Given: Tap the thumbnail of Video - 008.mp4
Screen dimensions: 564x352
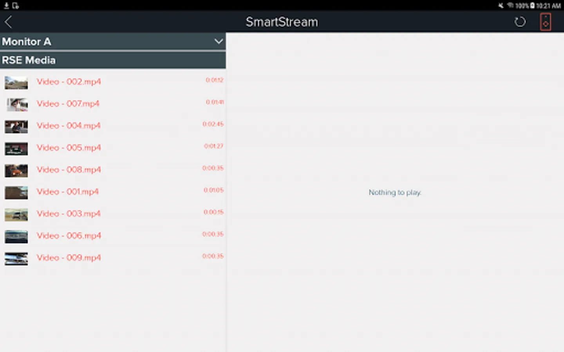Looking at the screenshot, I should [x=16, y=171].
